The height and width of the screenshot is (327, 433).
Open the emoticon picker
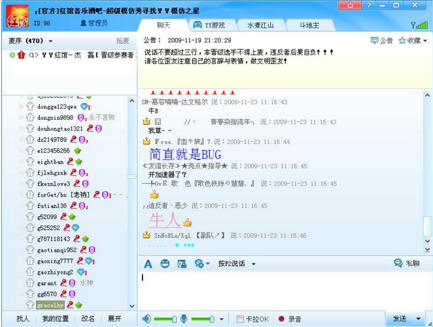click(x=165, y=264)
